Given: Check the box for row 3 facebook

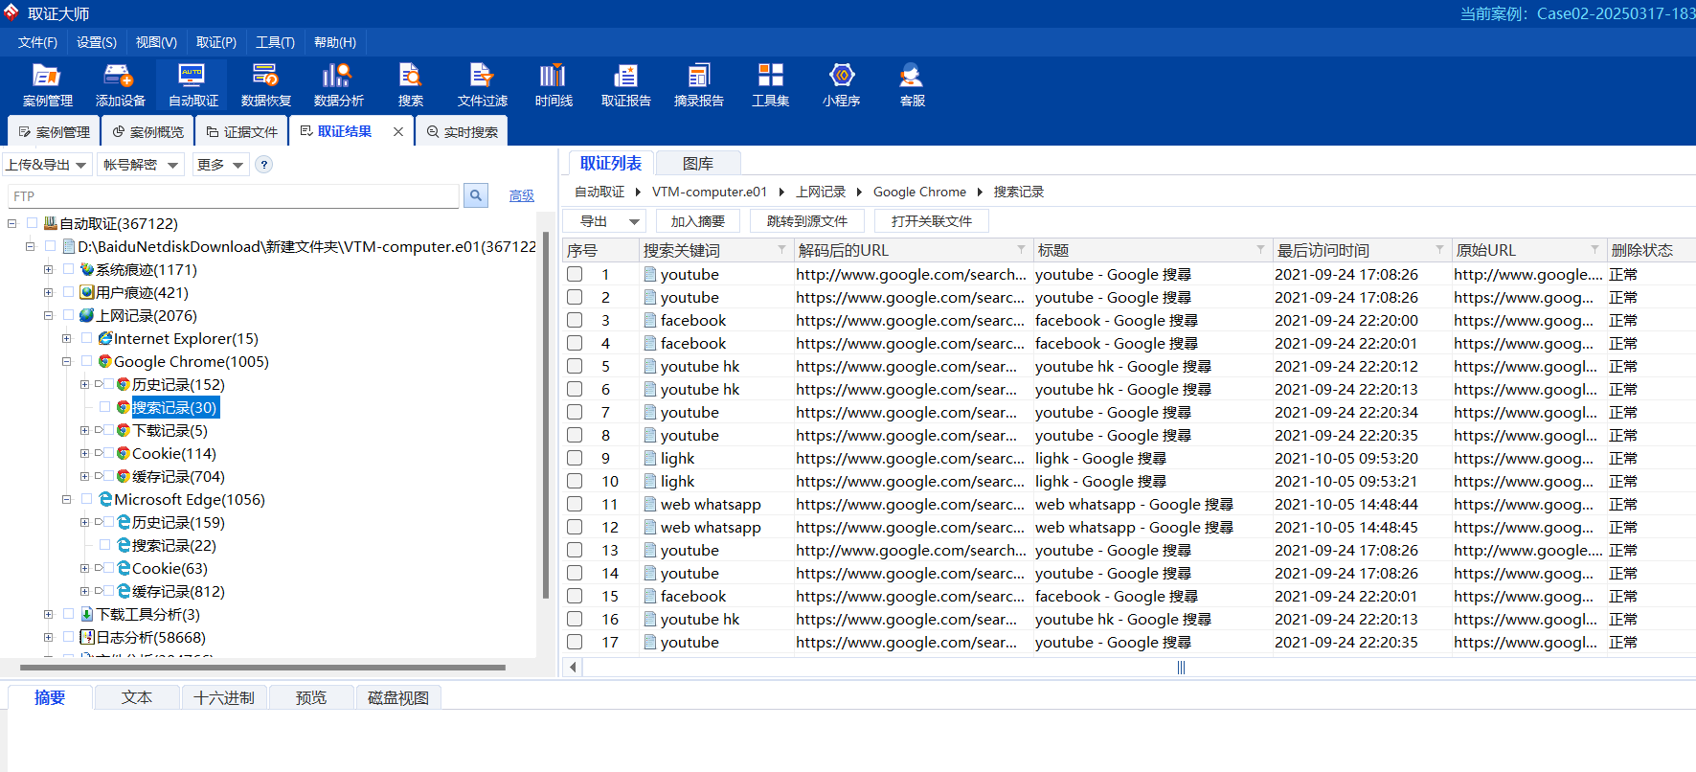Looking at the screenshot, I should tap(575, 320).
